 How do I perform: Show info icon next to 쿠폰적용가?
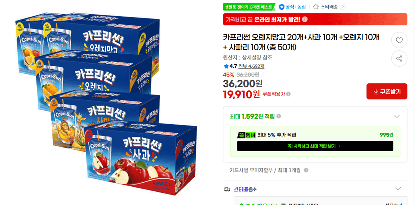coord(288,94)
